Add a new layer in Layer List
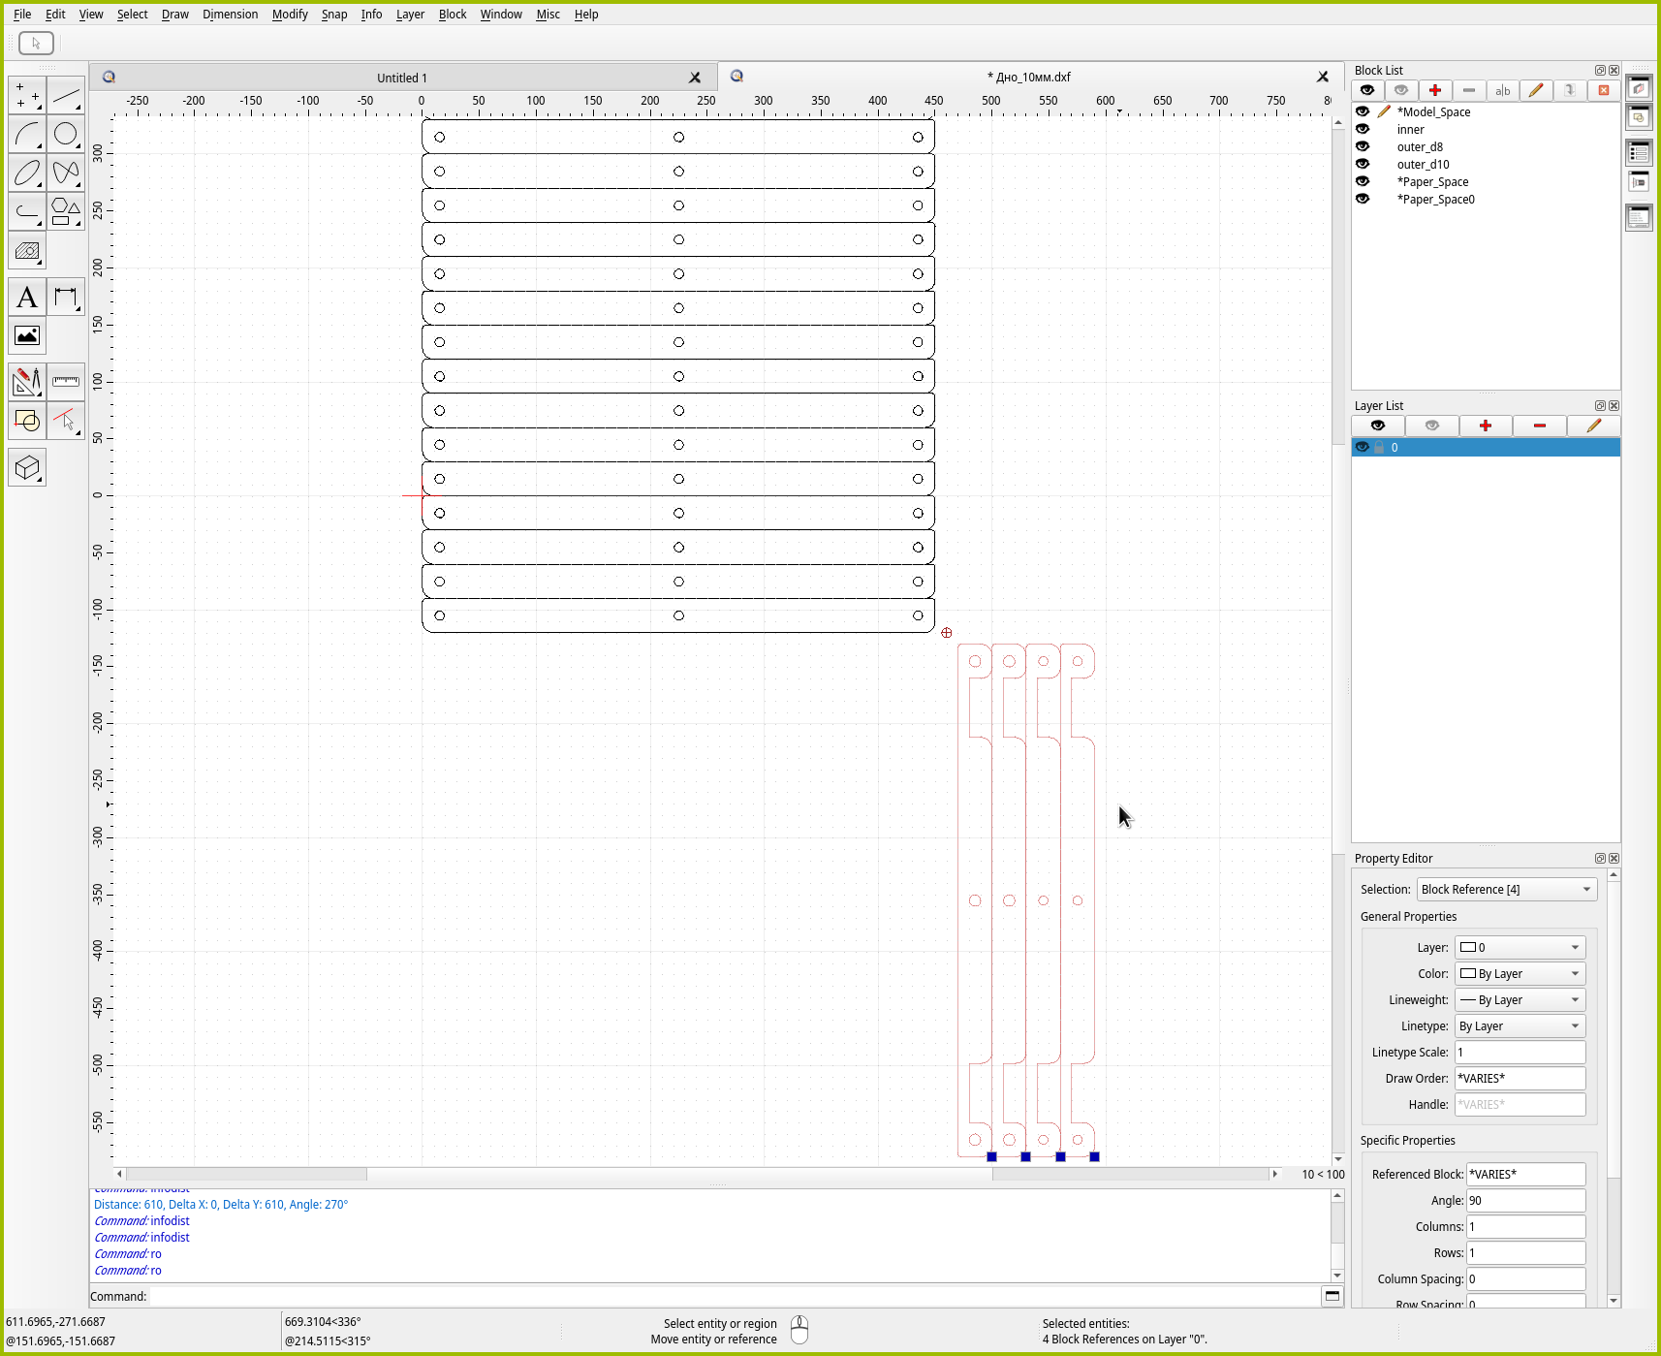This screenshot has width=1661, height=1356. pos(1485,426)
